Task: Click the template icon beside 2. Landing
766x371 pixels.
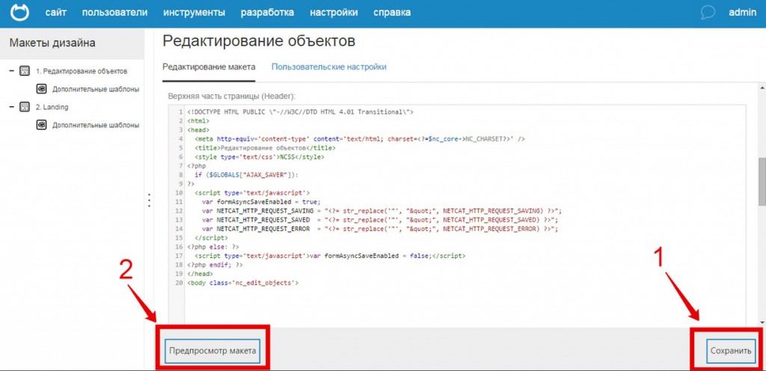Action: click(x=24, y=107)
